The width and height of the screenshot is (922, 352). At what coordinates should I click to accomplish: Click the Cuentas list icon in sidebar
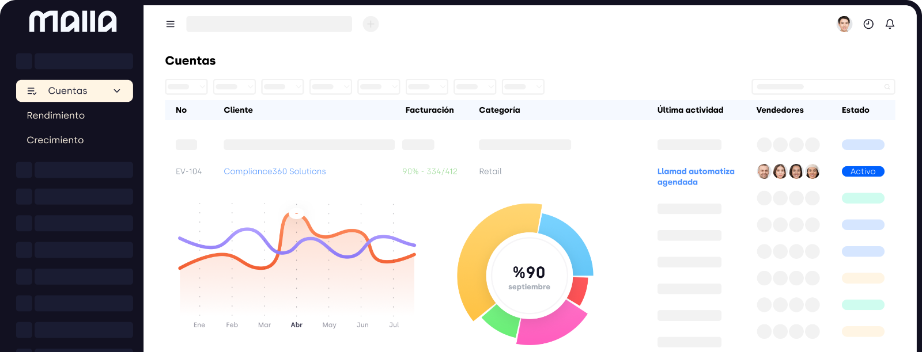pyautogui.click(x=32, y=91)
